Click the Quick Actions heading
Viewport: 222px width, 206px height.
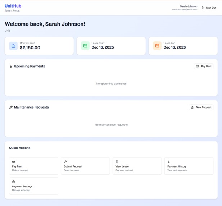coord(20,148)
